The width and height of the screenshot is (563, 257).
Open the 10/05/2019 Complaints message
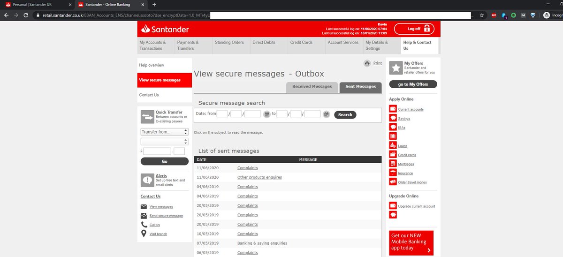point(248,234)
